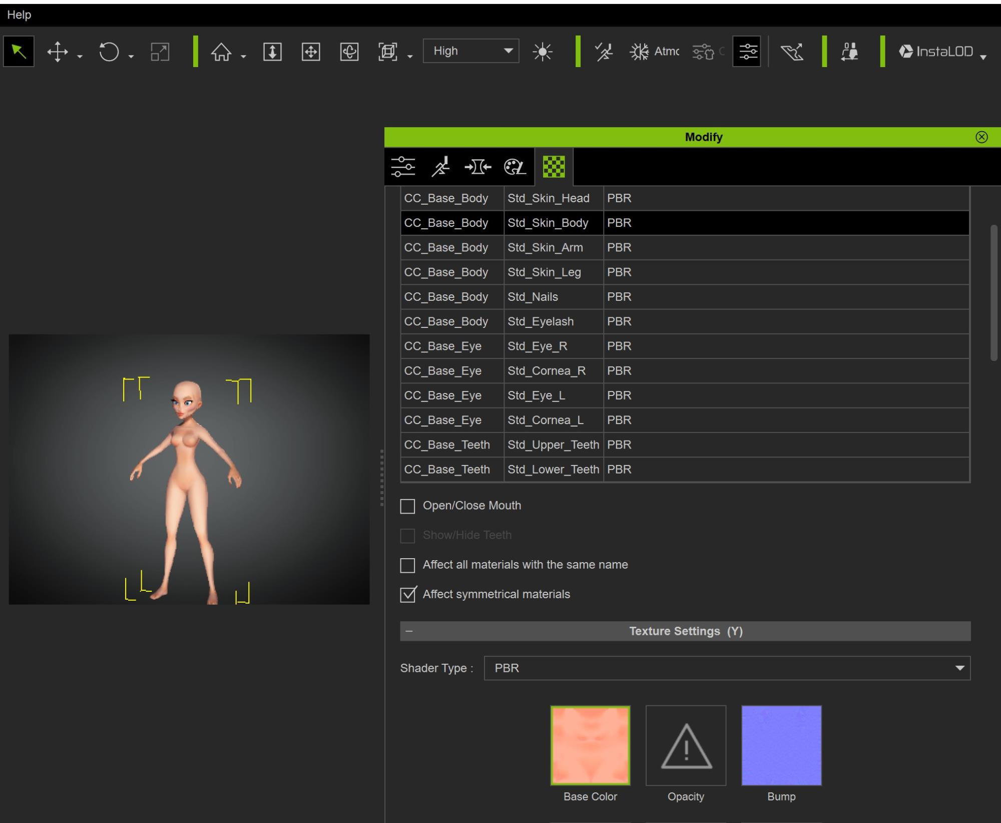Select the Std_Eyelash material row

click(685, 321)
